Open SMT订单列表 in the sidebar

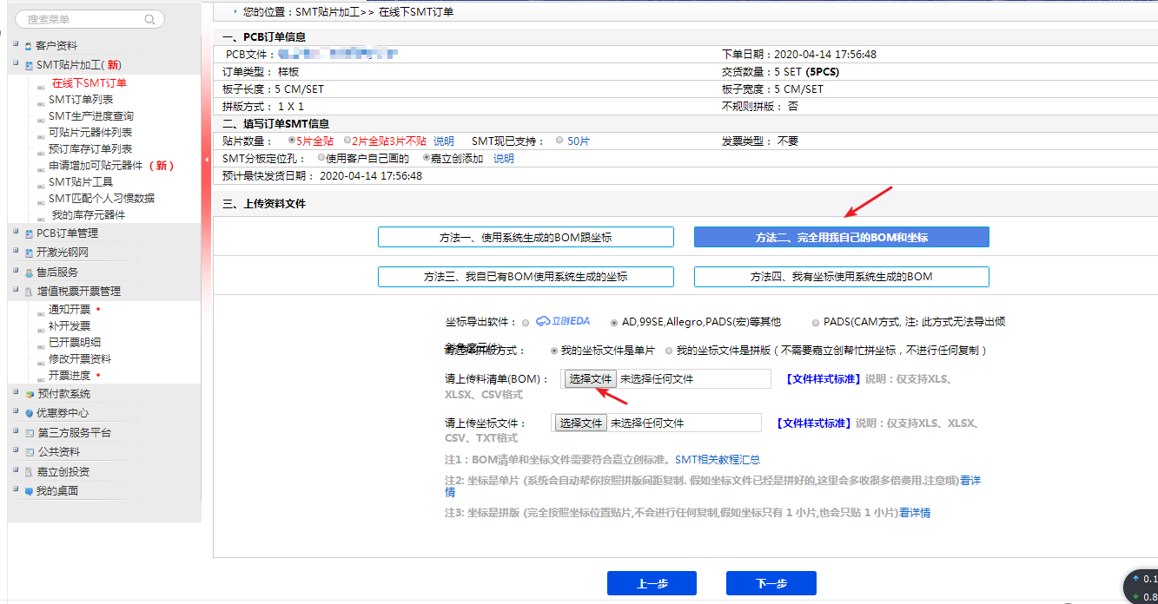pos(80,100)
